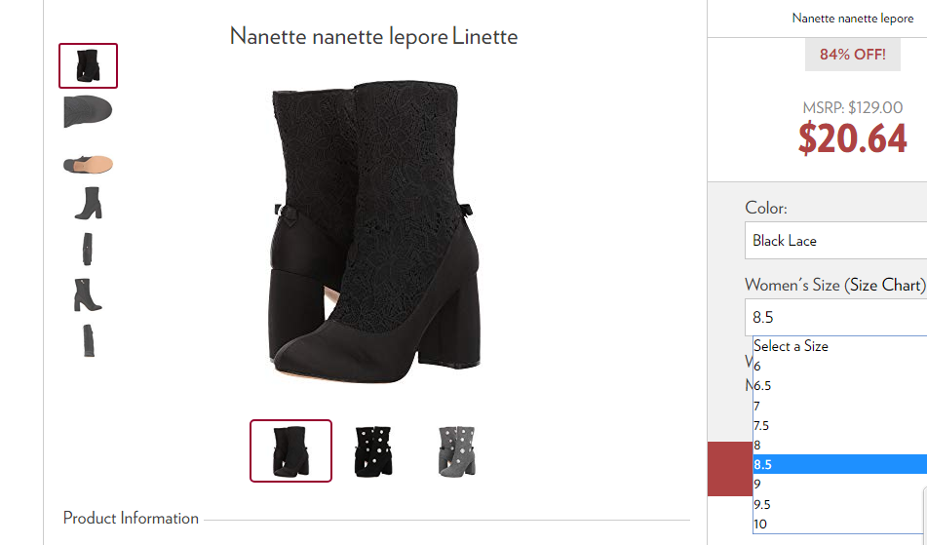Open the Size Chart link
Image resolution: width=927 pixels, height=545 pixels.
pos(885,285)
